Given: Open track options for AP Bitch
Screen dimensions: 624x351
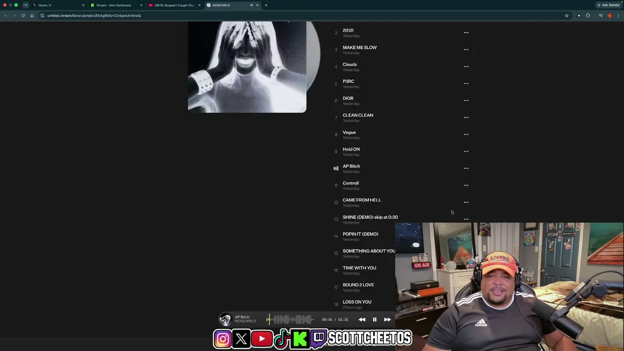Looking at the screenshot, I should 466,168.
